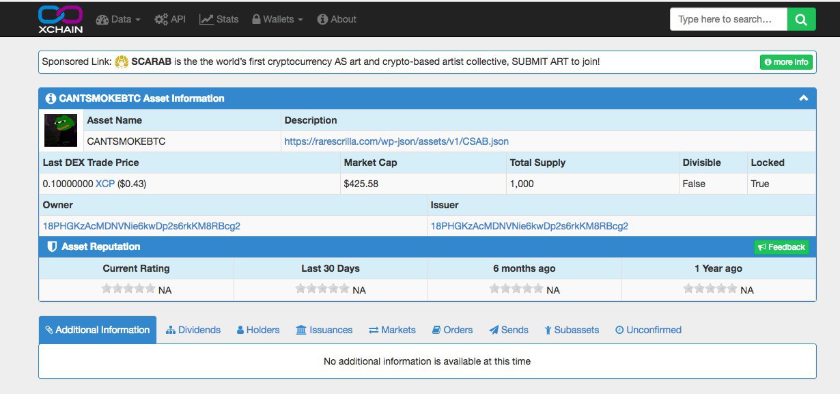Open the About page

[337, 19]
